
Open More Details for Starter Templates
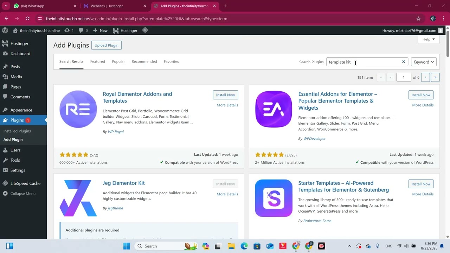tap(423, 194)
